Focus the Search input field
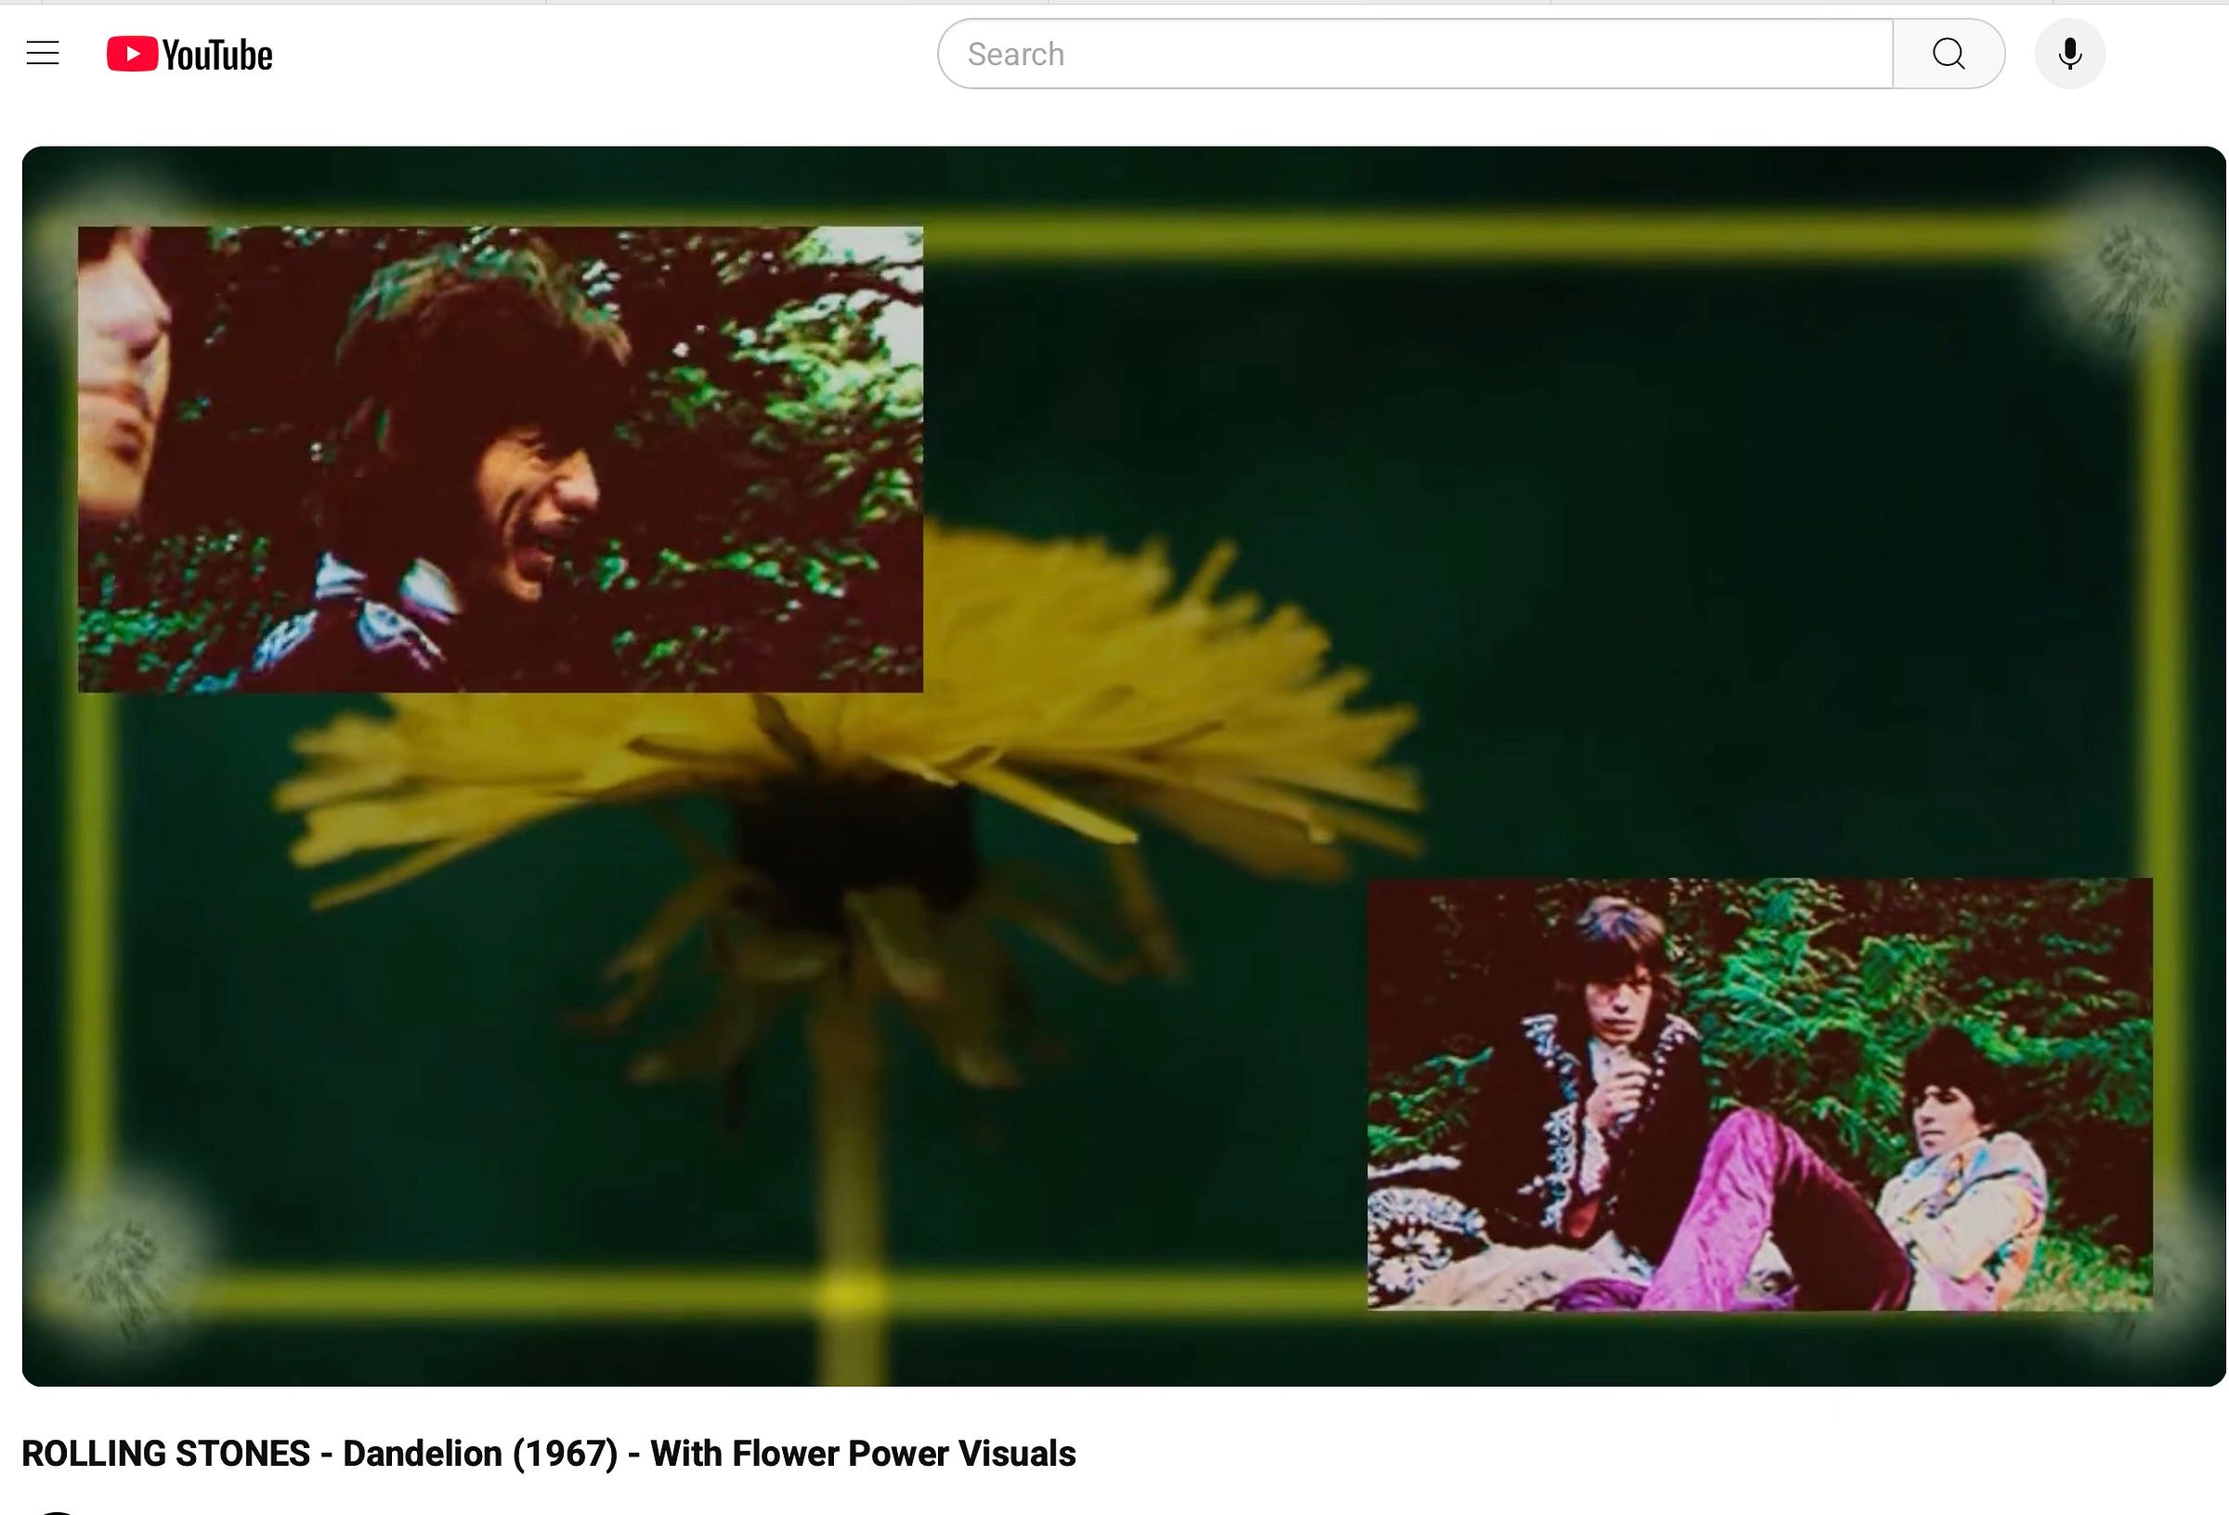The image size is (2229, 1515). (x=1414, y=54)
